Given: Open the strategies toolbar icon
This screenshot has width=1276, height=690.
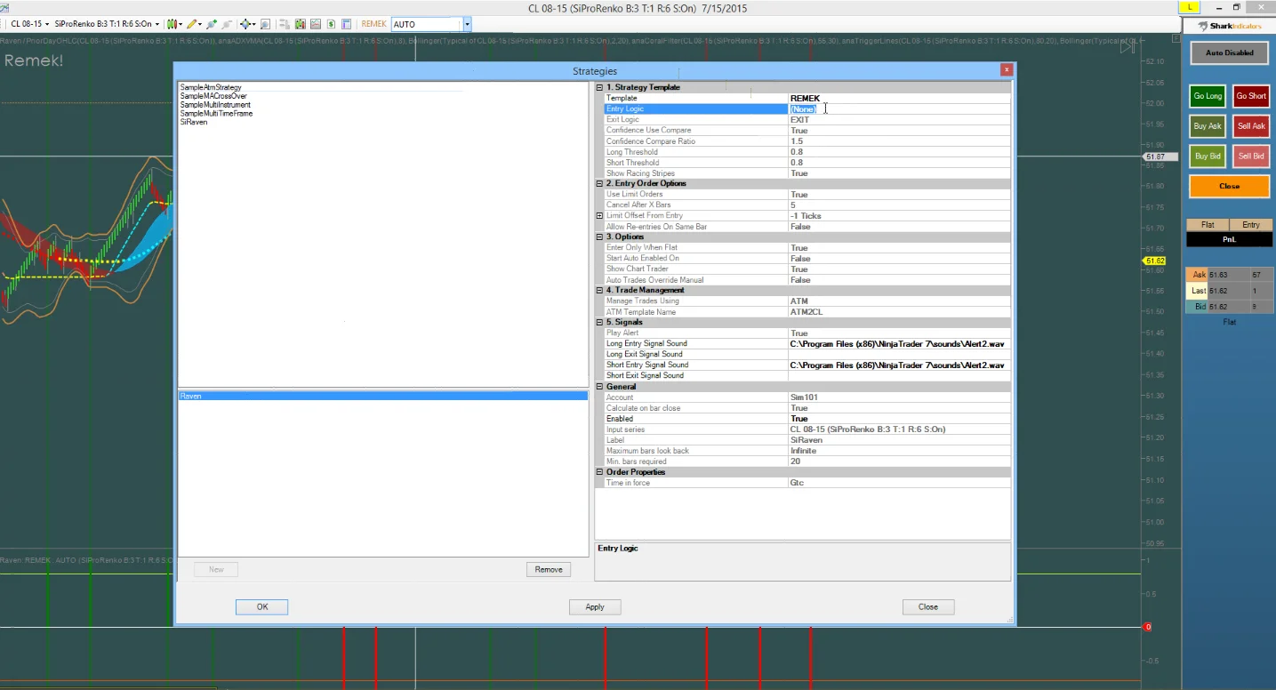Looking at the screenshot, I should (316, 24).
